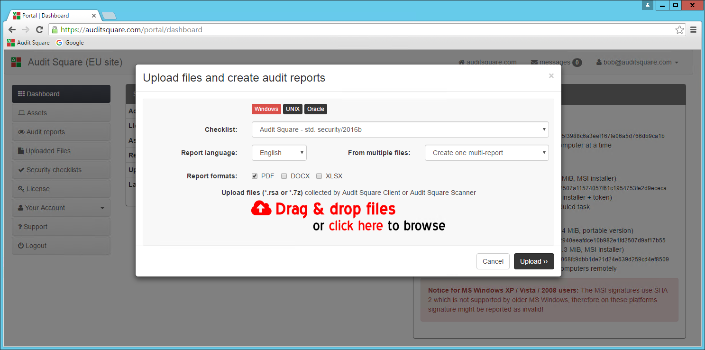The image size is (705, 350).
Task: Click Logout in the sidebar
Action: [x=61, y=246]
